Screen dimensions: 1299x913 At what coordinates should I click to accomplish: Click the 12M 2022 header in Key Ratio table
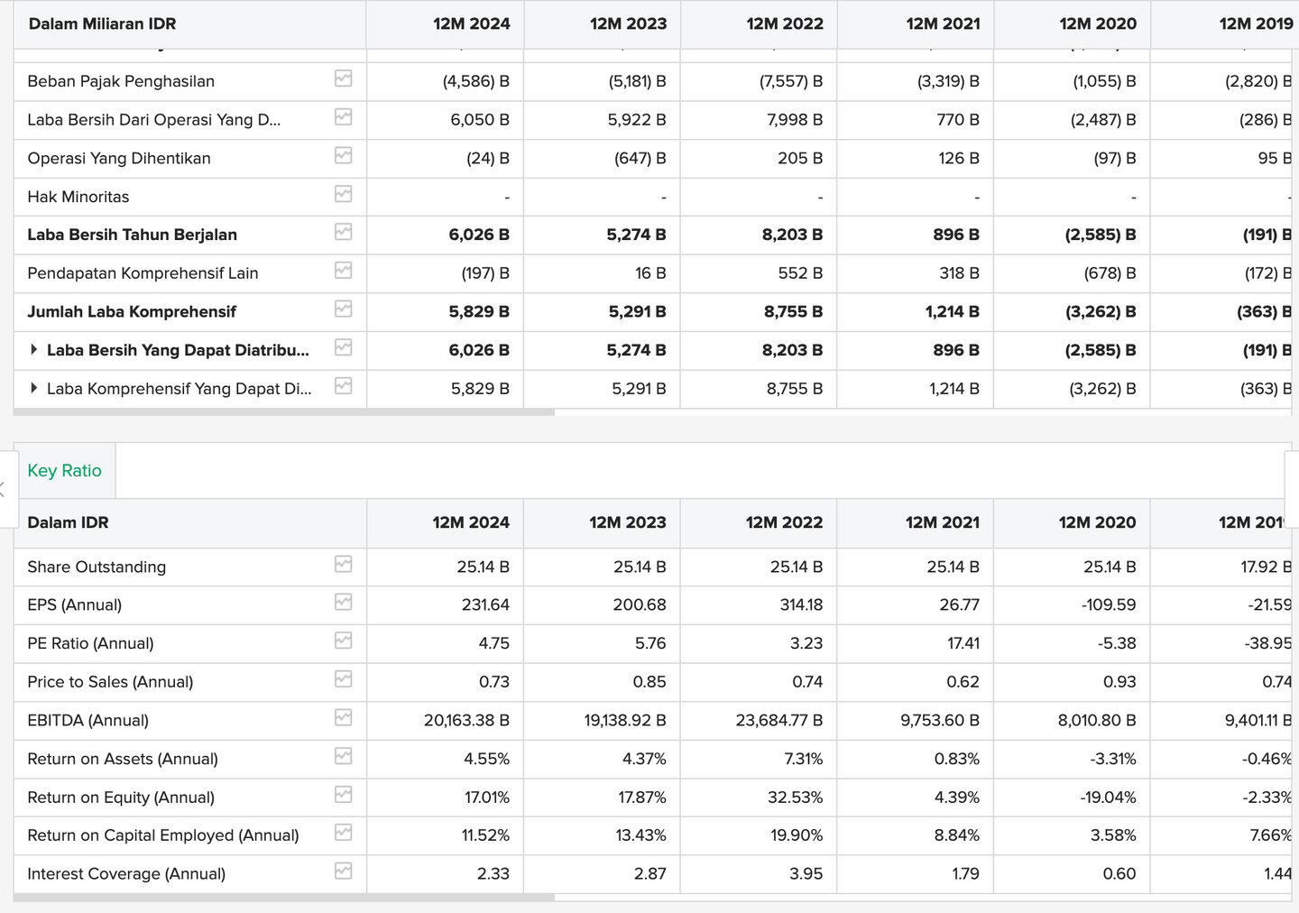tap(784, 522)
